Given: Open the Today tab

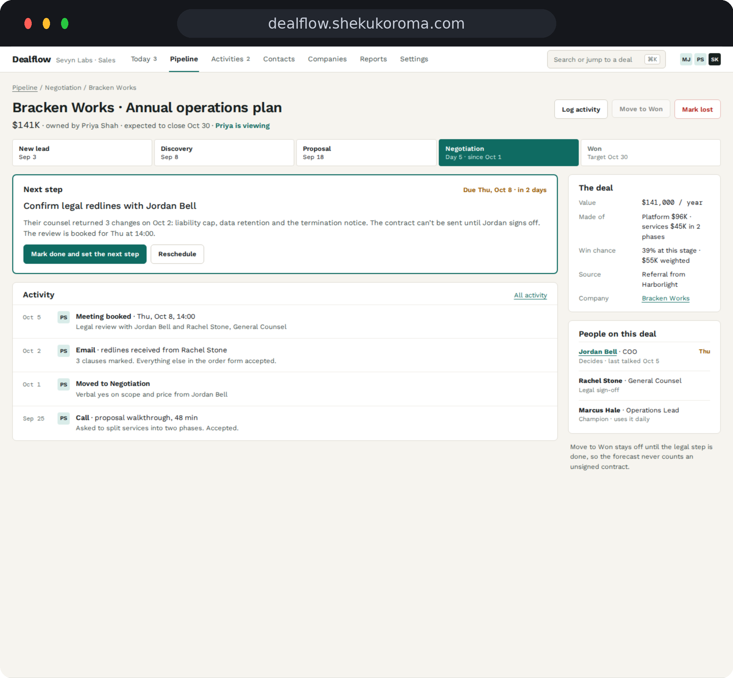Looking at the screenshot, I should pyautogui.click(x=144, y=59).
